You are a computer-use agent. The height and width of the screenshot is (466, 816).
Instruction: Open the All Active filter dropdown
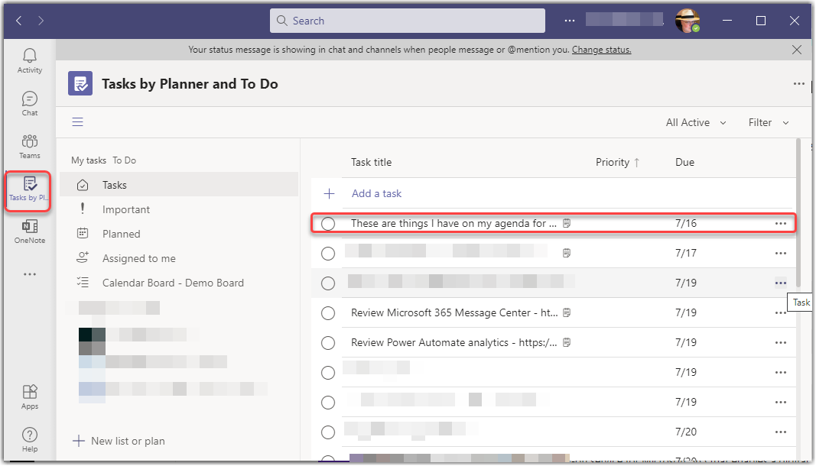click(694, 122)
